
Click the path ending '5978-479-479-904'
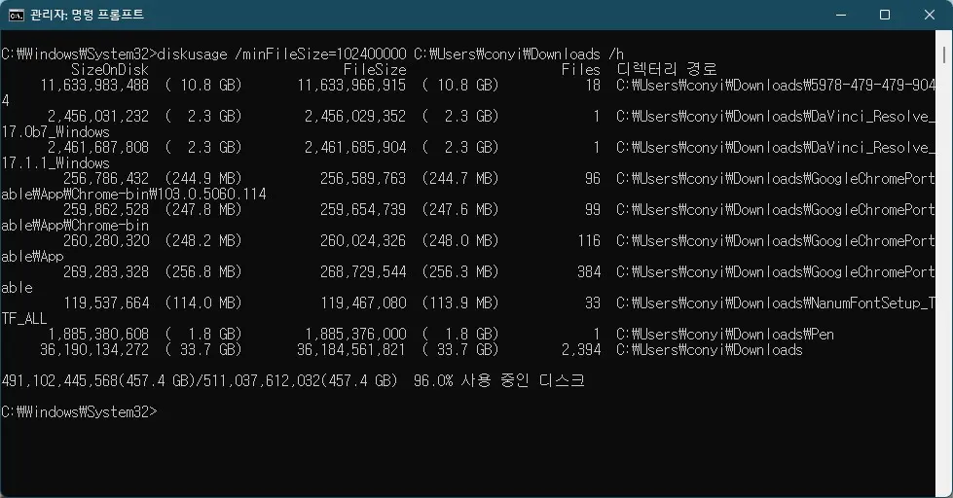pos(776,86)
